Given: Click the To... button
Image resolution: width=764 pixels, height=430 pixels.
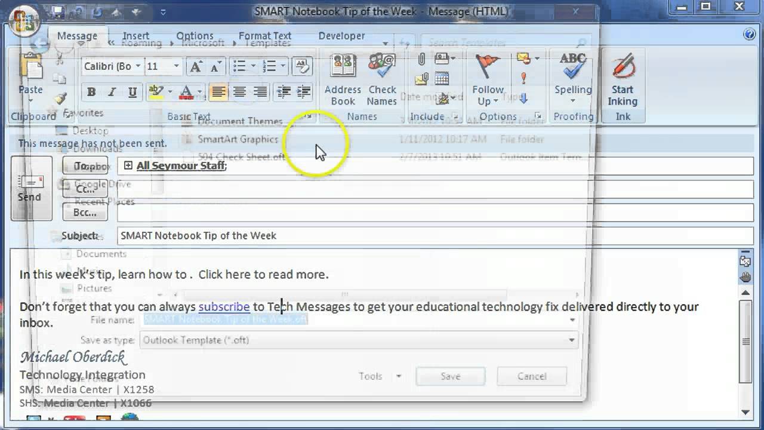Looking at the screenshot, I should tap(85, 166).
